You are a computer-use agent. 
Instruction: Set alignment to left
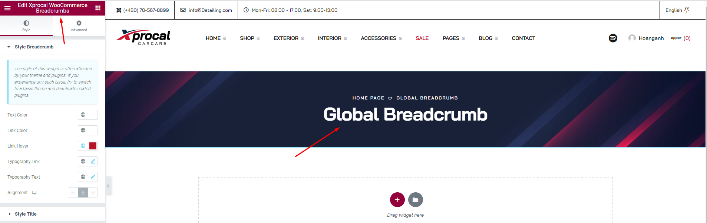(73, 193)
